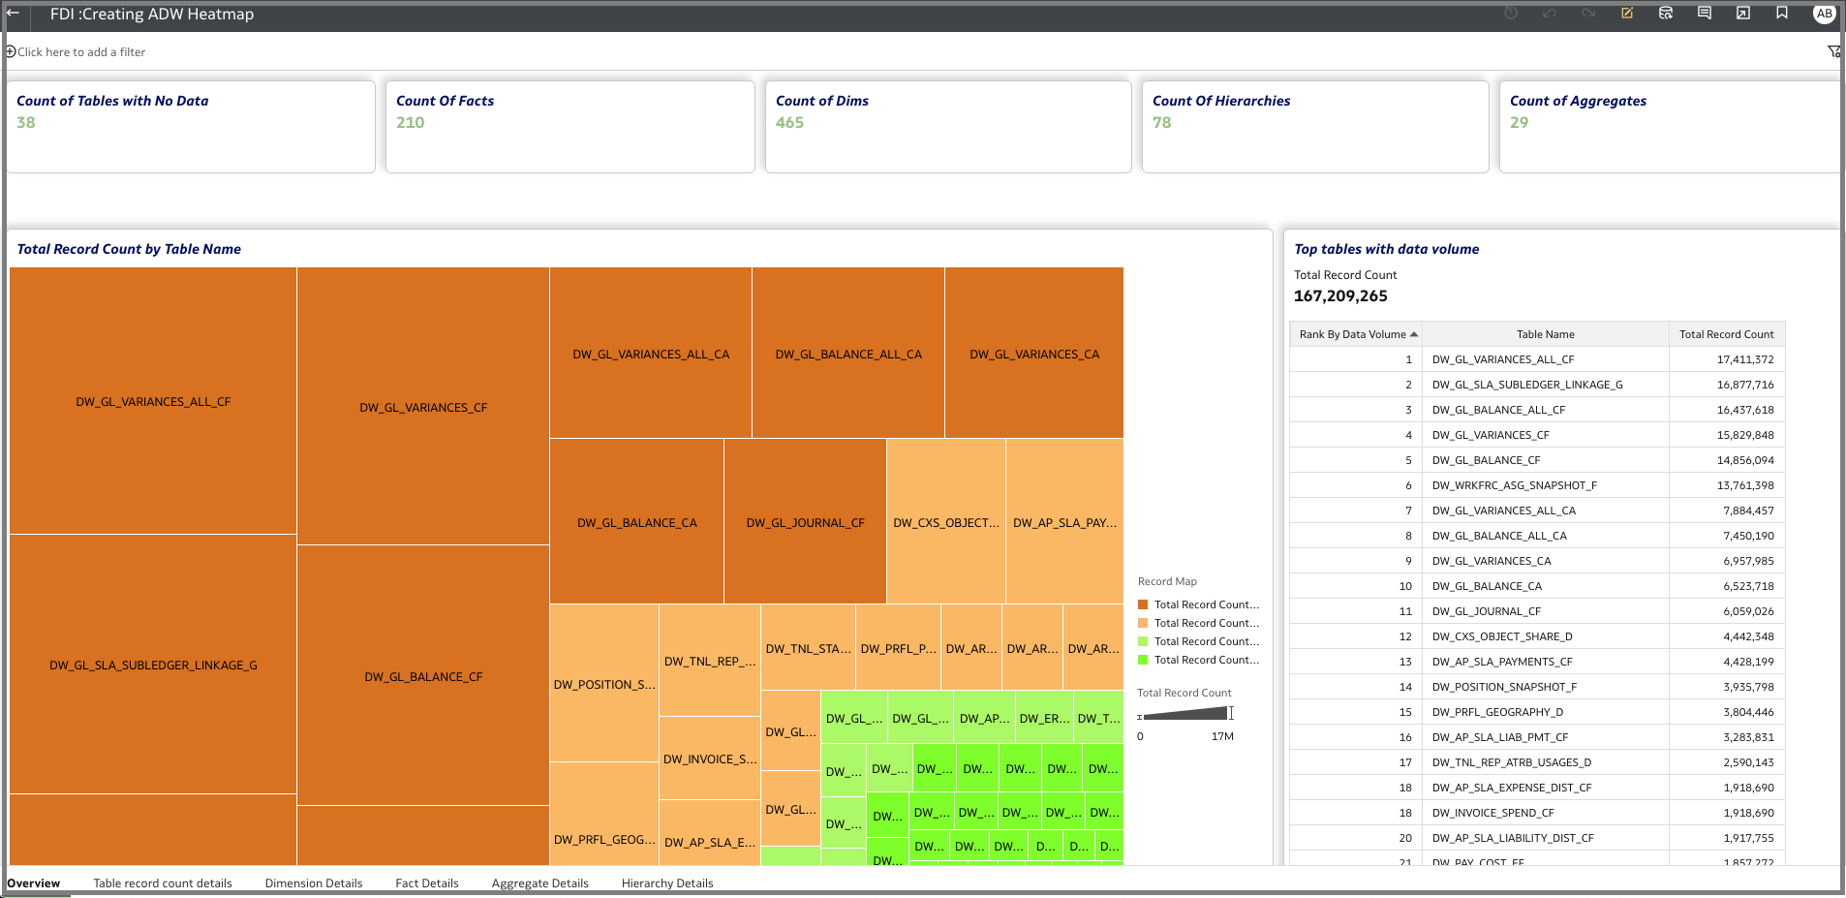The height and width of the screenshot is (898, 1846).
Task: Click the Count Of Facts tile
Action: tap(569, 126)
